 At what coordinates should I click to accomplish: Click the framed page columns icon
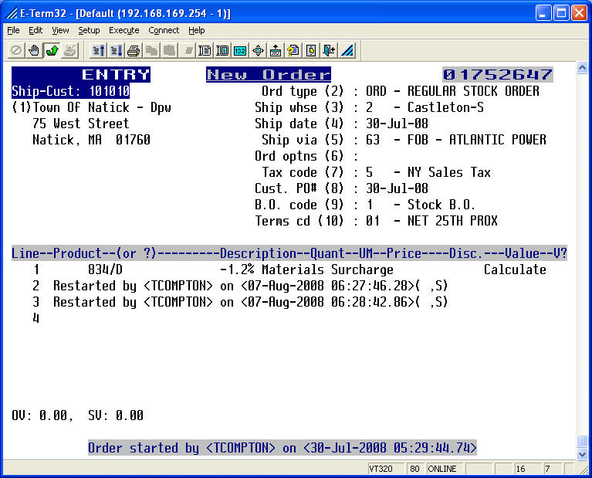(222, 50)
